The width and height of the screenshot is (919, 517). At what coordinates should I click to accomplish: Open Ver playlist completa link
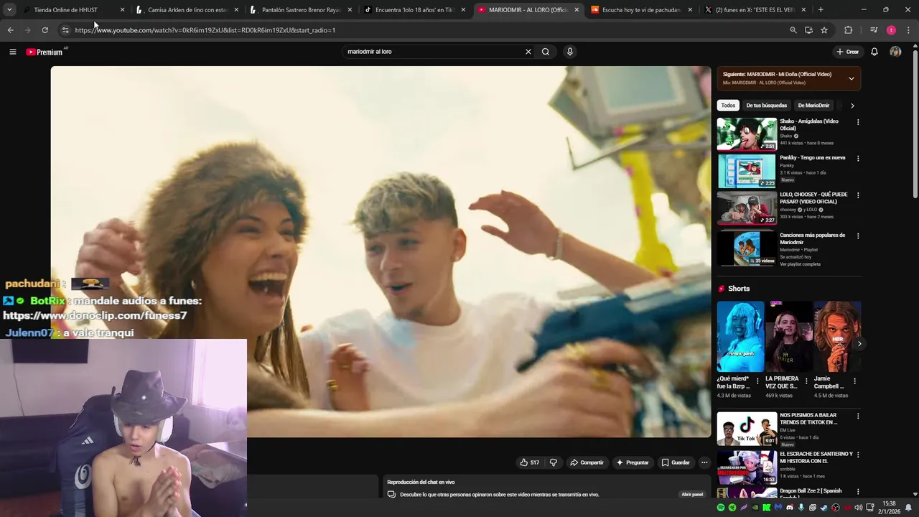click(x=800, y=264)
